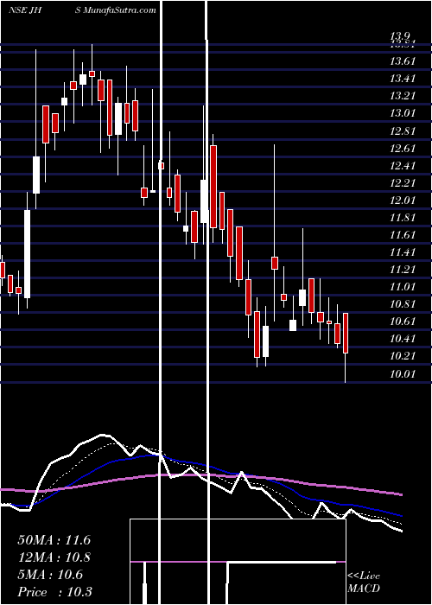The height and width of the screenshot is (605, 432).
Task: Select the 12.01 price axis label
Action: 403,201
